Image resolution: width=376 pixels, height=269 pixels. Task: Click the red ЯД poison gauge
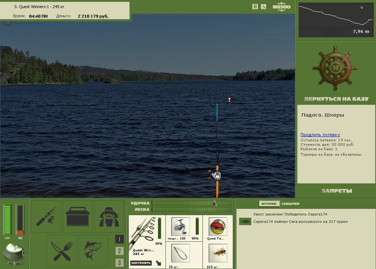point(20,219)
